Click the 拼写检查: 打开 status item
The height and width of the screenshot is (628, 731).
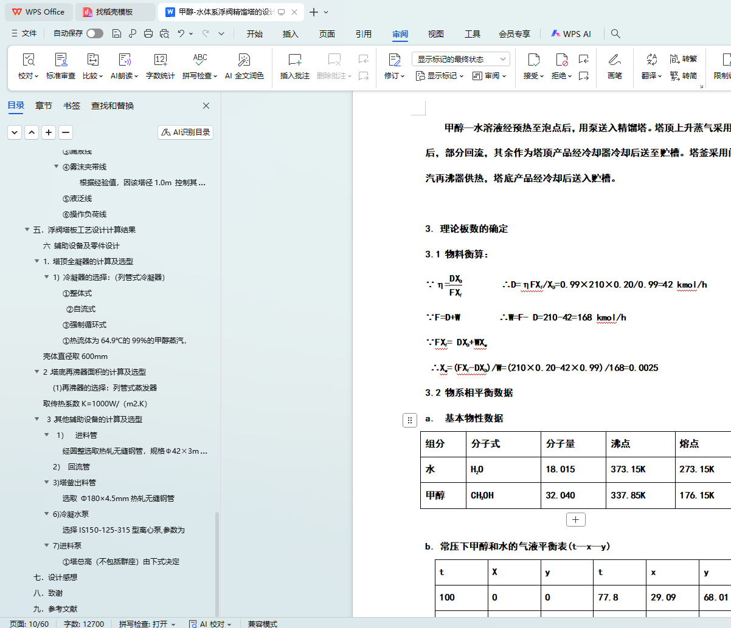(147, 624)
